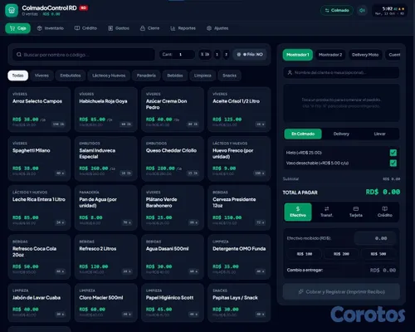415x332 pixels.
Task: Click the customer name input field
Action: [341, 72]
